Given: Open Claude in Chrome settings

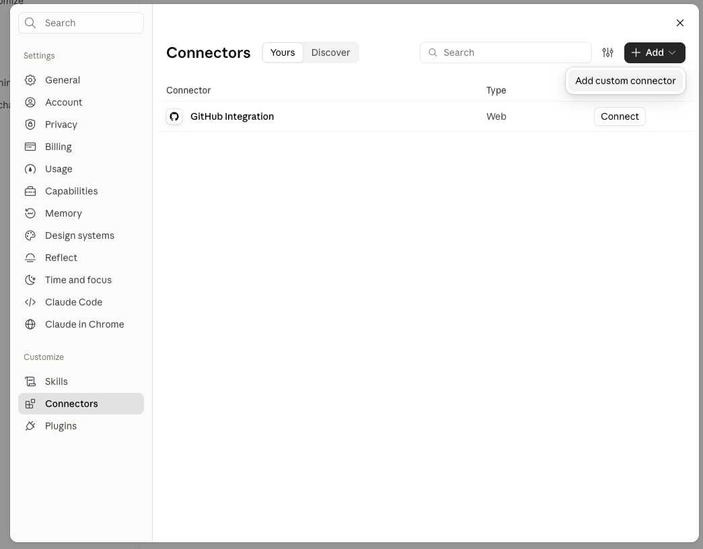Looking at the screenshot, I should (81, 324).
